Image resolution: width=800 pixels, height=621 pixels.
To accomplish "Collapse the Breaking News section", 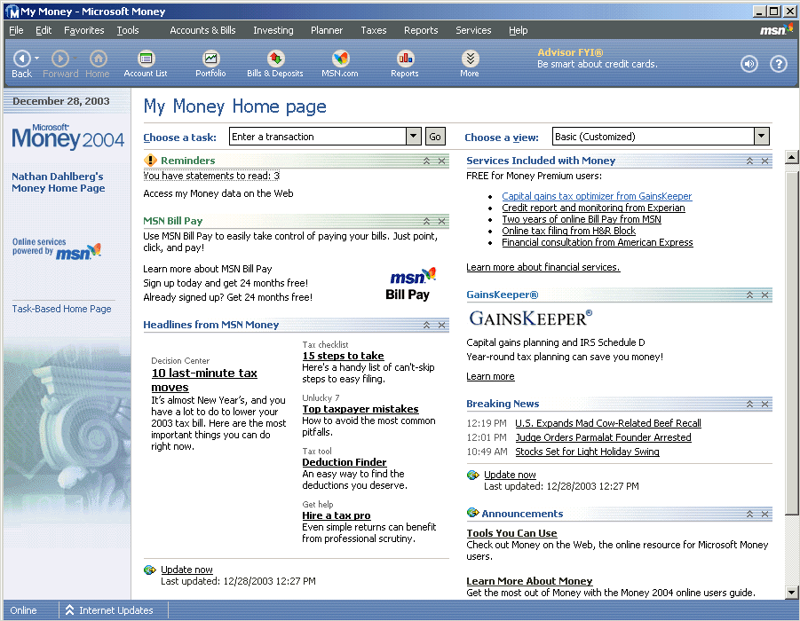I will pos(750,405).
